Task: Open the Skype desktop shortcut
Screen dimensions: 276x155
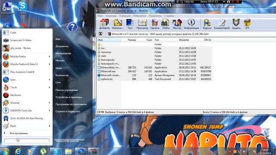Action: tap(22, 8)
